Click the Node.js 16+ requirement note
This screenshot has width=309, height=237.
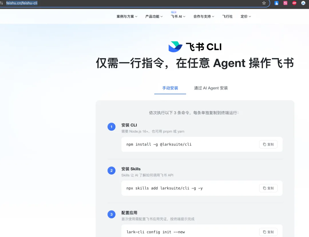[153, 132]
